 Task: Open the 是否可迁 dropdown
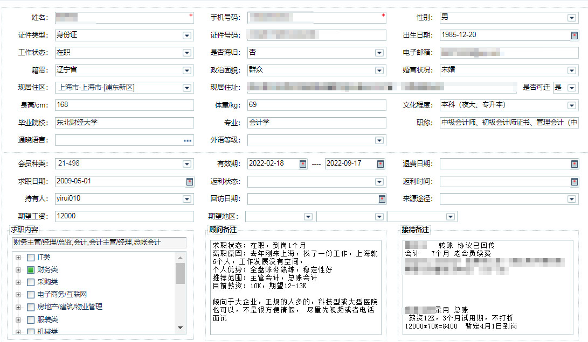[x=571, y=88]
